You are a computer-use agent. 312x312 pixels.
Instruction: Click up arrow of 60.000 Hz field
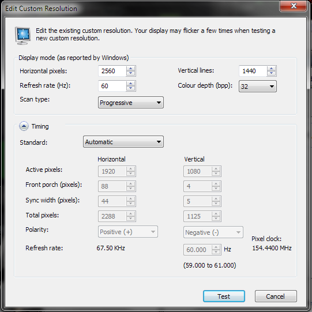(216, 247)
